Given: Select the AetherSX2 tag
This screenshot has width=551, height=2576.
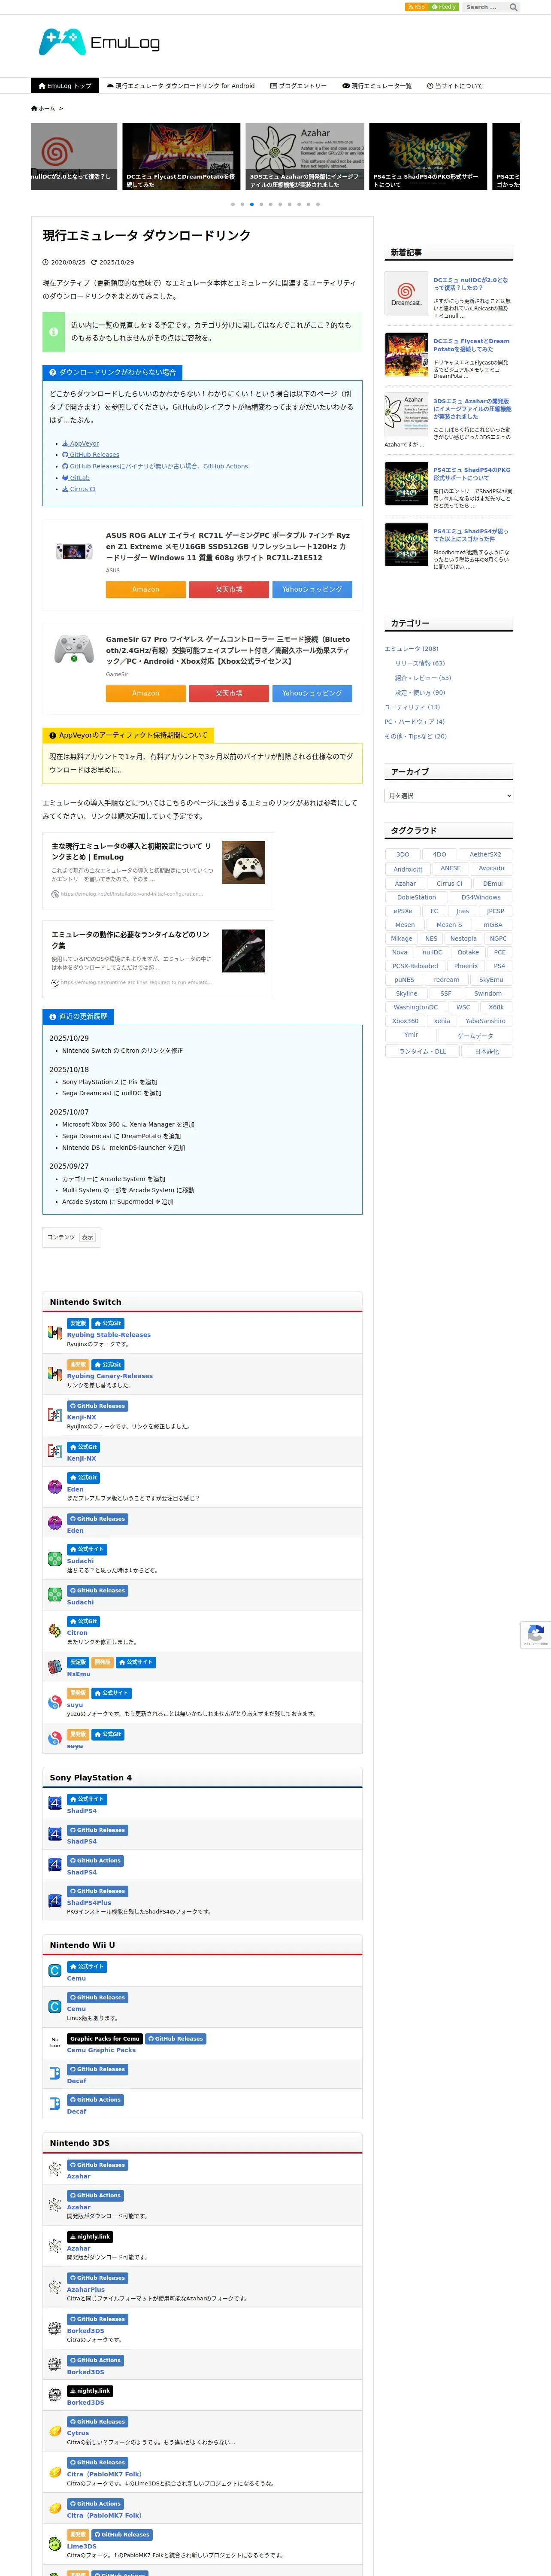Looking at the screenshot, I should (485, 854).
